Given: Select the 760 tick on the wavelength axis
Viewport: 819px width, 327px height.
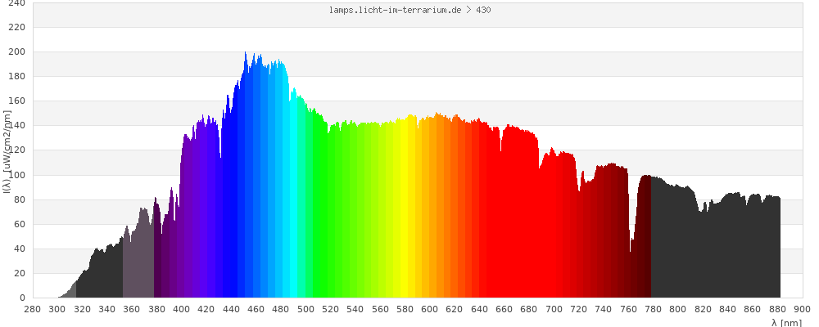Looking at the screenshot, I should tap(628, 309).
